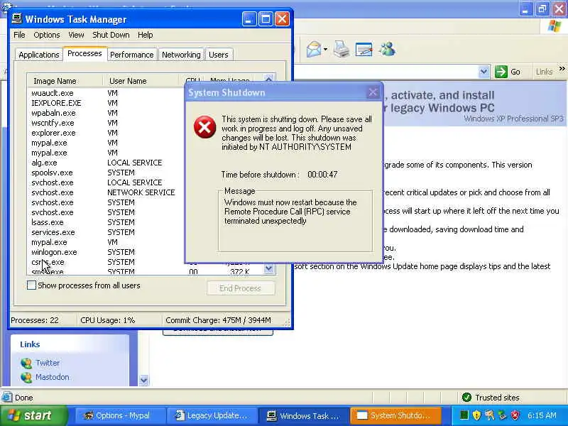Enable Show processes from all users
The height and width of the screenshot is (426, 568).
(x=31, y=285)
